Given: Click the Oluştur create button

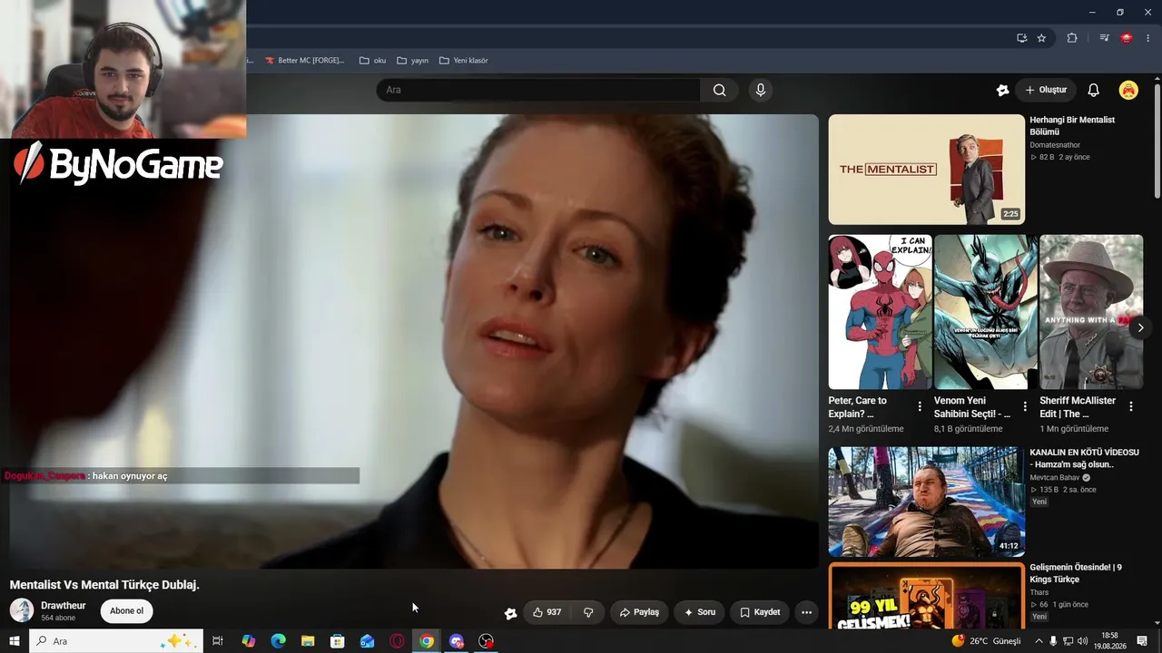Looking at the screenshot, I should point(1046,90).
